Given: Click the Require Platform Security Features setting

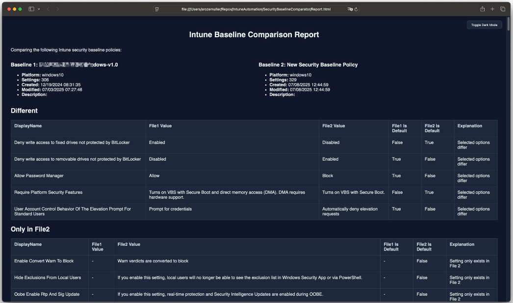Looking at the screenshot, I should [48, 192].
